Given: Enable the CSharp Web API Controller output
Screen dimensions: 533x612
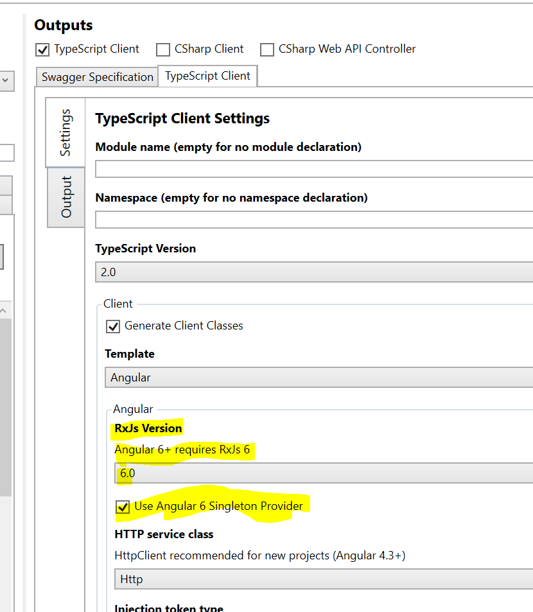Looking at the screenshot, I should [x=267, y=49].
